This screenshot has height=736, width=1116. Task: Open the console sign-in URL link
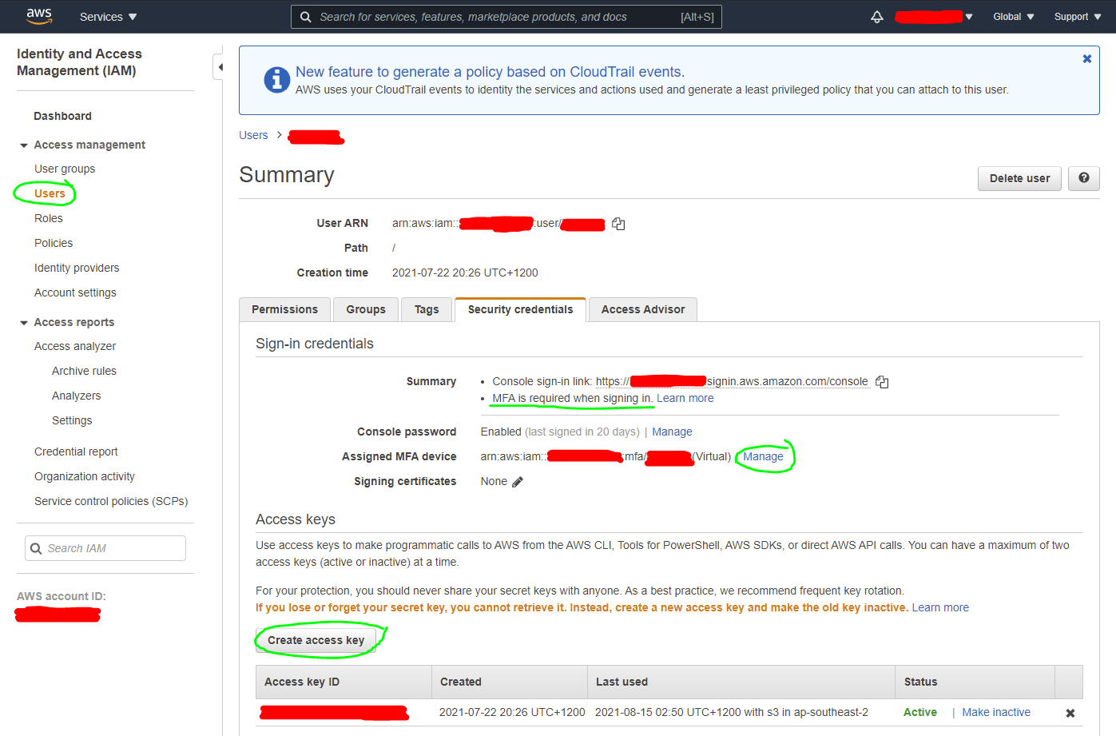(x=732, y=381)
